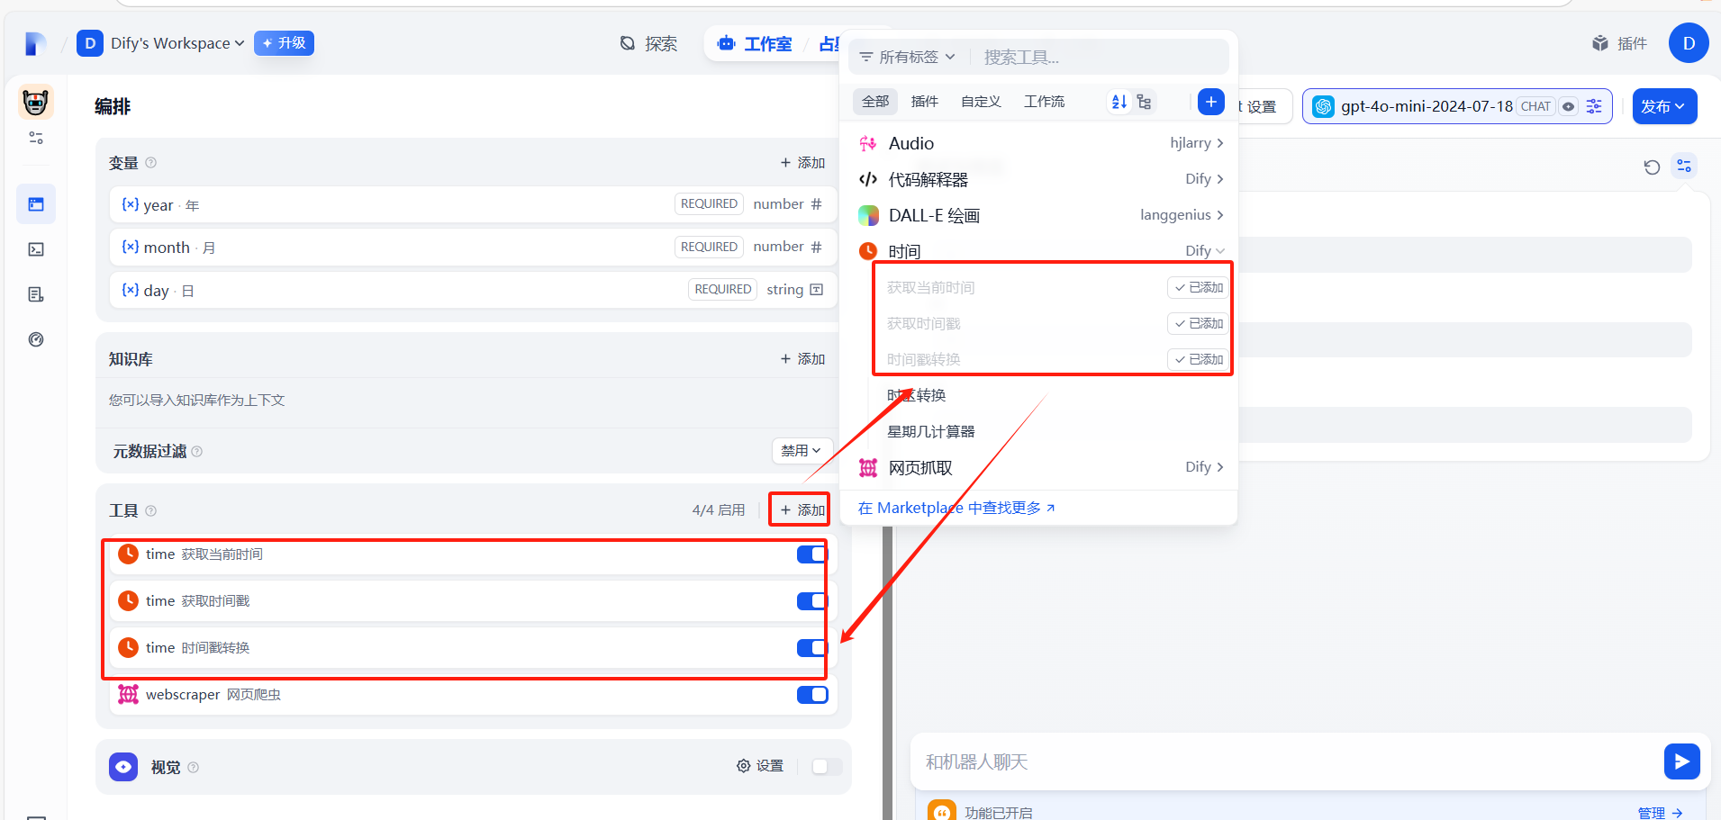Click the Dify logo in the header
This screenshot has width=1721, height=820.
(35, 43)
